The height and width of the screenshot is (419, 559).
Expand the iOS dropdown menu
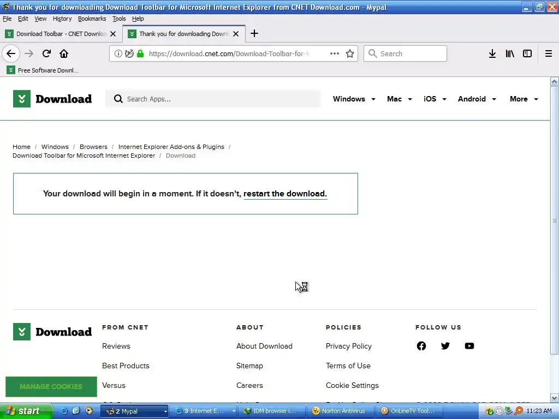tap(435, 99)
